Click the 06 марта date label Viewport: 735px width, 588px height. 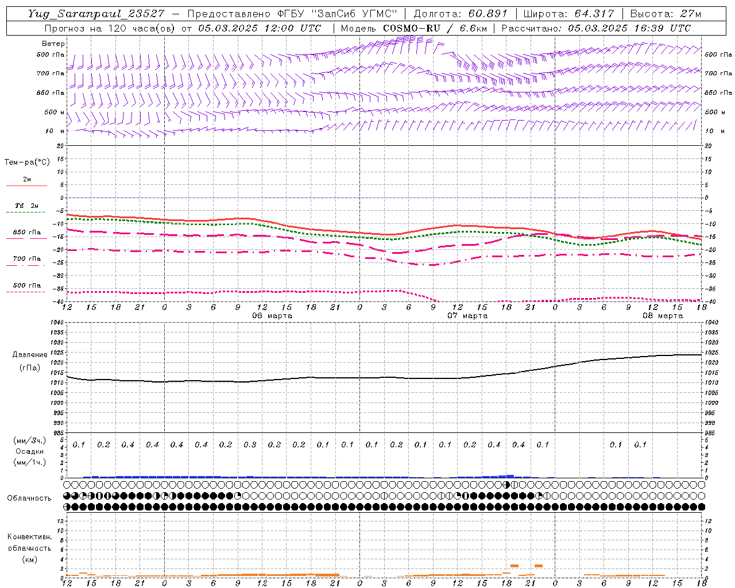(272, 316)
